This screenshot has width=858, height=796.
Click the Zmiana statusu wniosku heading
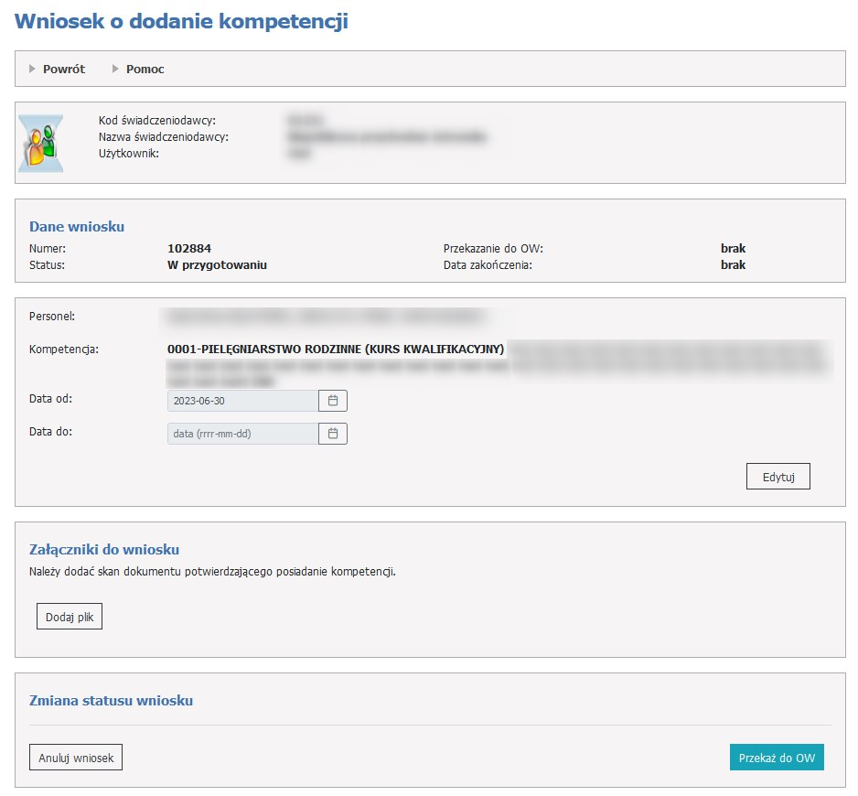pos(111,701)
